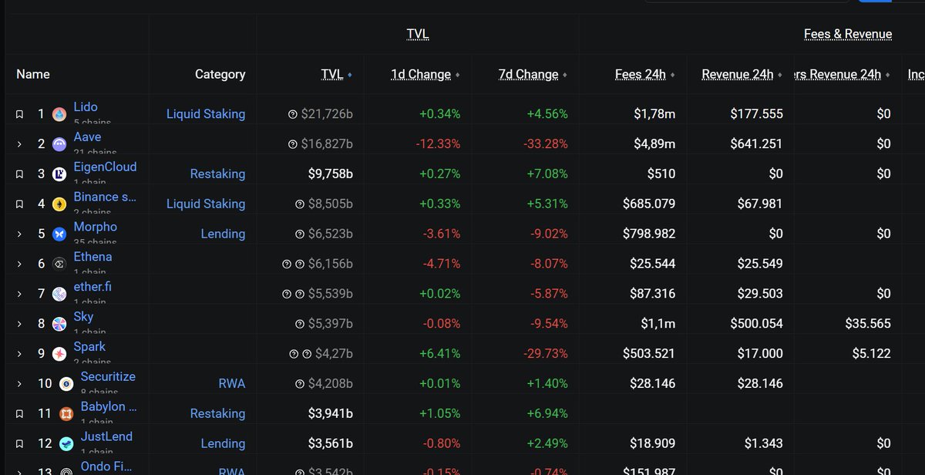Click question mark icon beside Lido TVL
This screenshot has height=475, width=925.
(x=292, y=114)
